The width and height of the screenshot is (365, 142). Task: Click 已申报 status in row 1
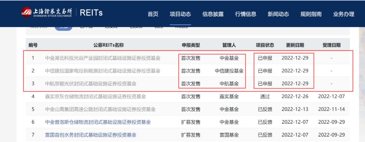(x=265, y=58)
